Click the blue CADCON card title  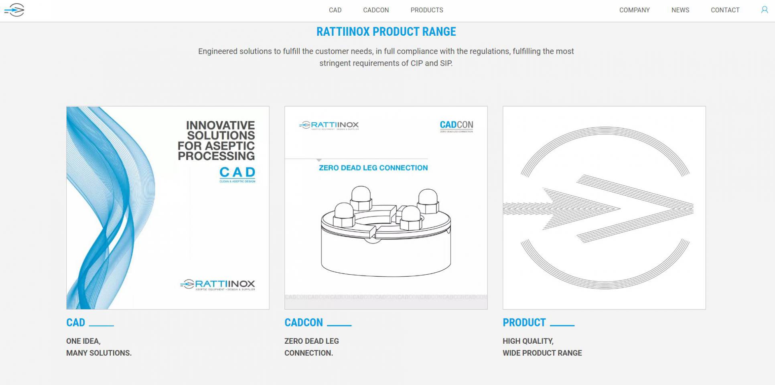[x=304, y=322]
